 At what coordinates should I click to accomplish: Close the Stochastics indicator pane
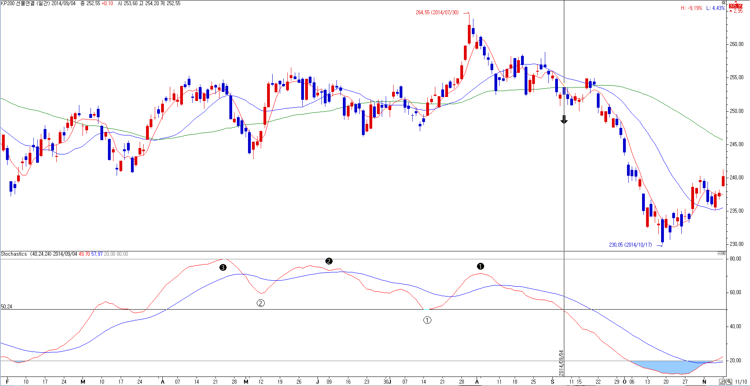point(724,253)
